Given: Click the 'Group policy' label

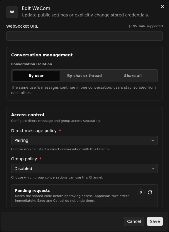Looking at the screenshot, I should [24, 159].
